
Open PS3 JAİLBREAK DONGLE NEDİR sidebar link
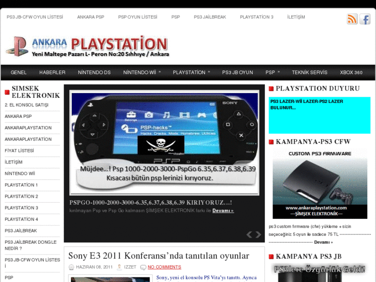31,245
